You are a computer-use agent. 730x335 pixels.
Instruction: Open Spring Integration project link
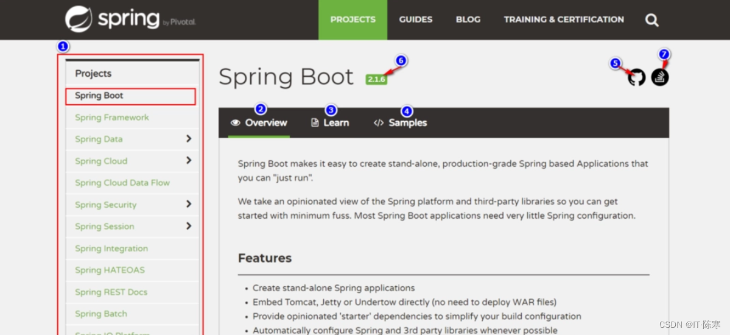click(x=111, y=249)
